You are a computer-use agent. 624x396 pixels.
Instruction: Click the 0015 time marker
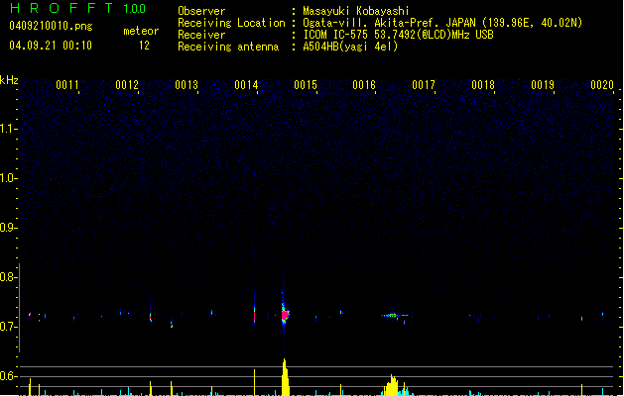(x=306, y=85)
